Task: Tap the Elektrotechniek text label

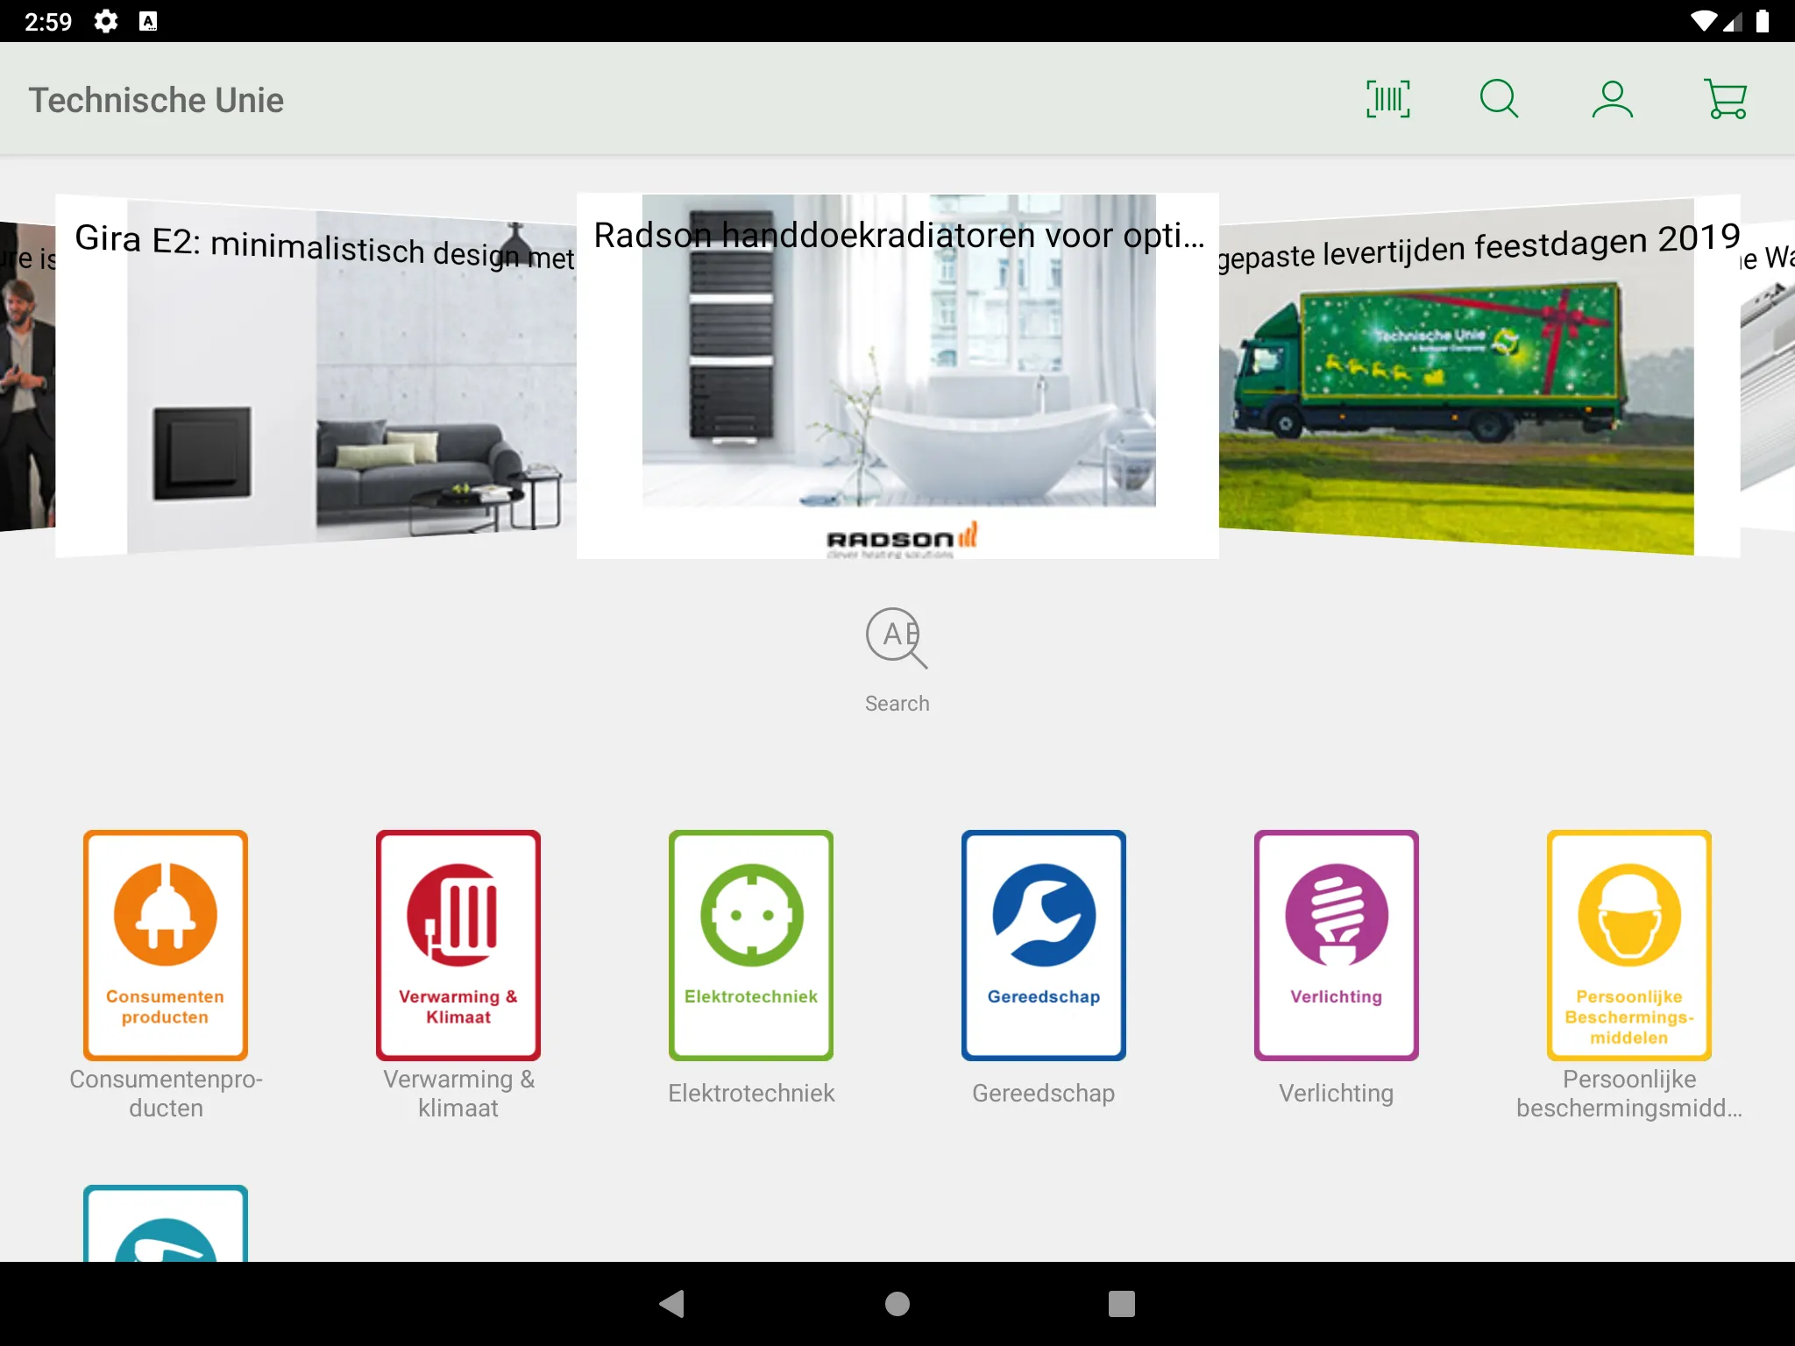Action: pyautogui.click(x=751, y=1093)
